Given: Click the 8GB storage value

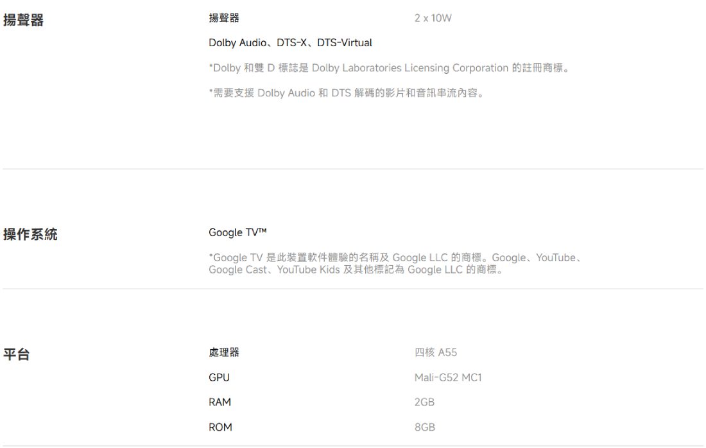Looking at the screenshot, I should 424,427.
